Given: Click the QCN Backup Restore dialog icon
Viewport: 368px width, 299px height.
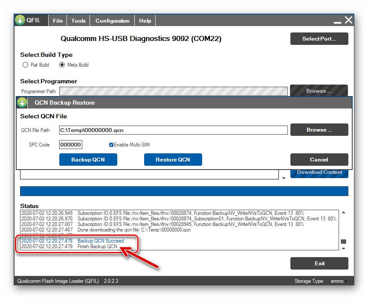Looking at the screenshot, I should tap(22, 103).
